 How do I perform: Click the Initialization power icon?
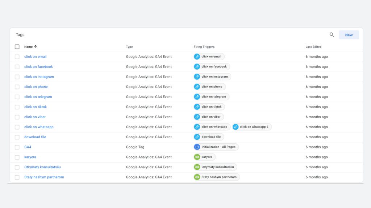[197, 147]
